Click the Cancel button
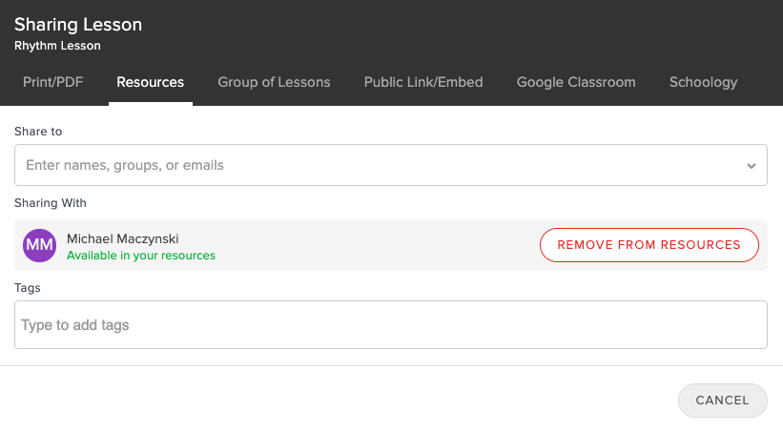The width and height of the screenshot is (783, 432). click(x=723, y=401)
